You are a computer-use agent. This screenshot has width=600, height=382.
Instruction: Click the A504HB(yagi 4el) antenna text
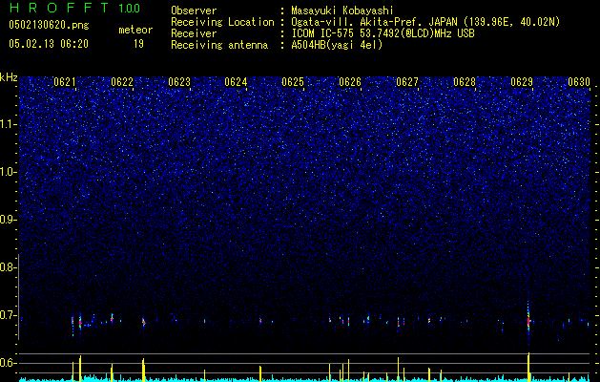(337, 45)
